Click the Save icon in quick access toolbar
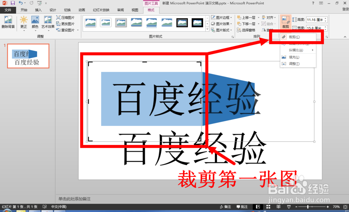The height and width of the screenshot is (212, 349). click(13, 3)
